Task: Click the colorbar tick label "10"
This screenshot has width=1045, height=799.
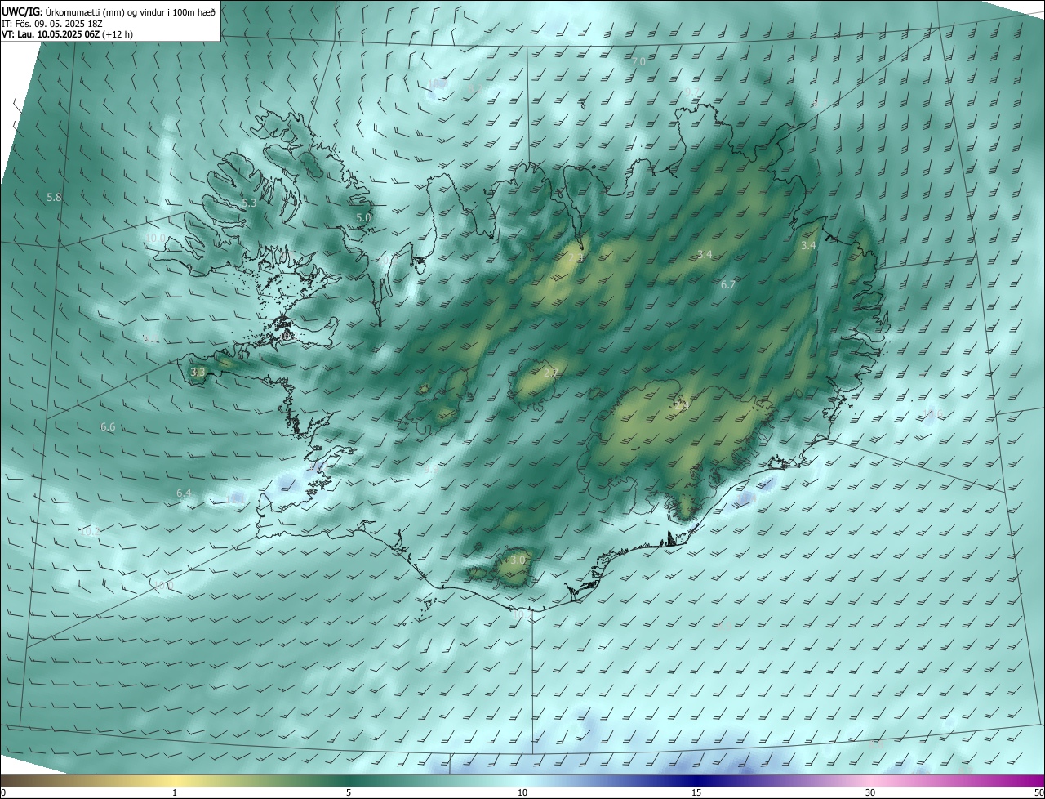Action: pyautogui.click(x=522, y=792)
